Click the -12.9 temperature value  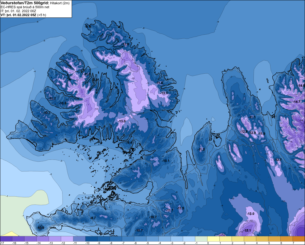pos(252,133)
